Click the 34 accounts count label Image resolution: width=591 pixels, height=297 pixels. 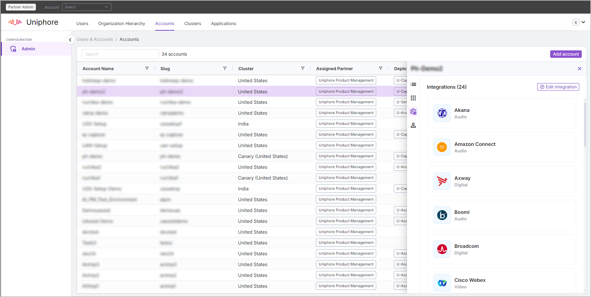pyautogui.click(x=174, y=54)
